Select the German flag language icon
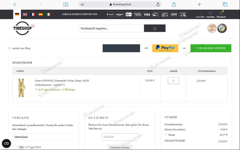The image size is (240, 150). (x=17, y=15)
